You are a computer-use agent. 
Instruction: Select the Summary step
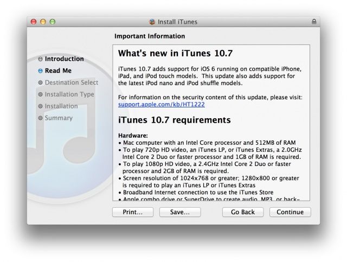pos(59,118)
